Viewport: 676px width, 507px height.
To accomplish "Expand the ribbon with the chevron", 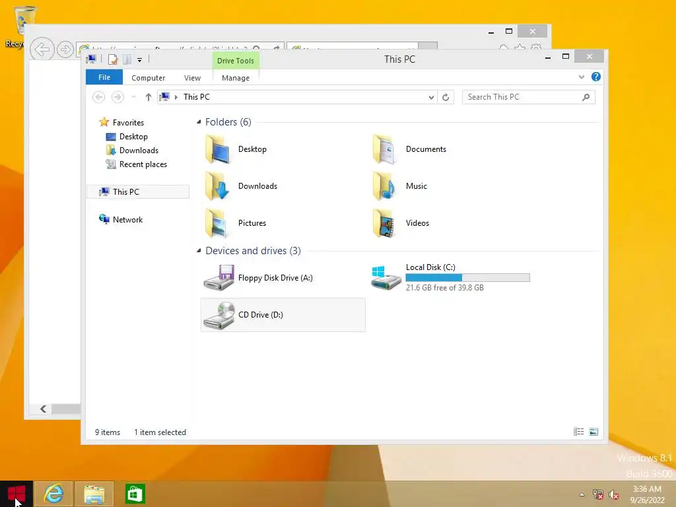I will [581, 77].
